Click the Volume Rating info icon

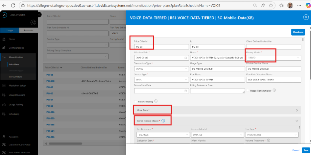tap(156, 101)
